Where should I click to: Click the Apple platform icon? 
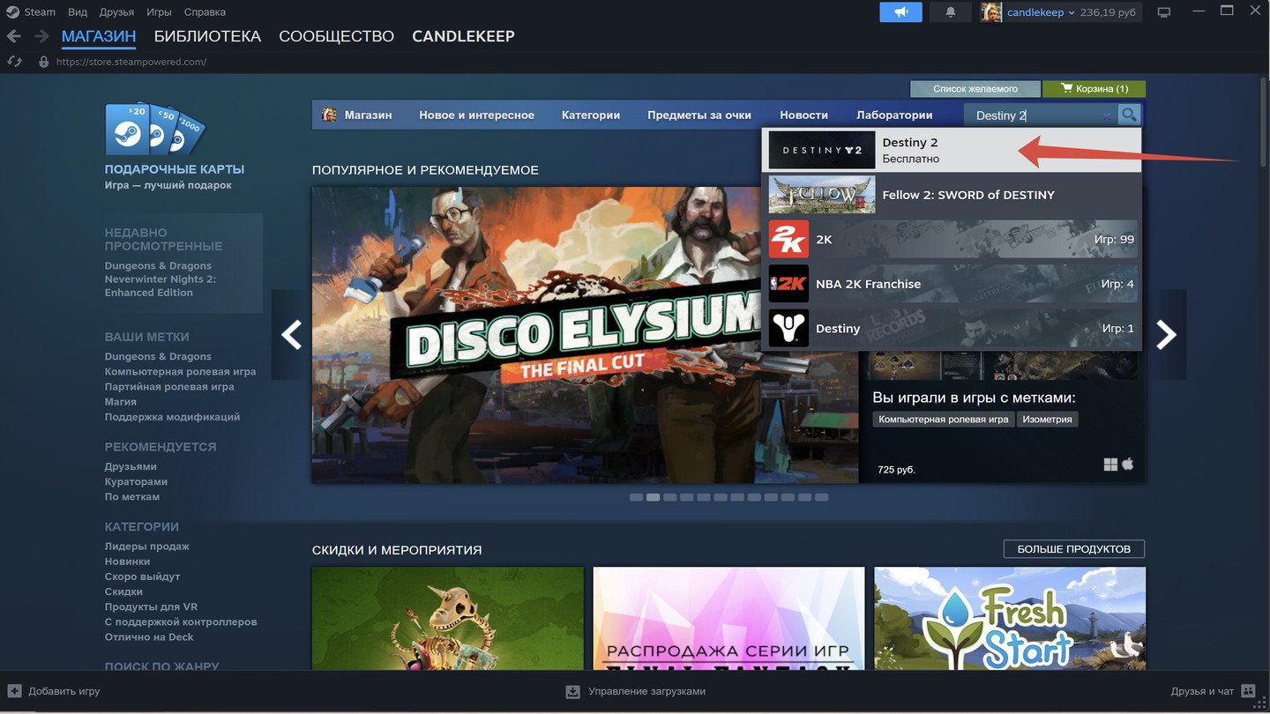point(1127,464)
